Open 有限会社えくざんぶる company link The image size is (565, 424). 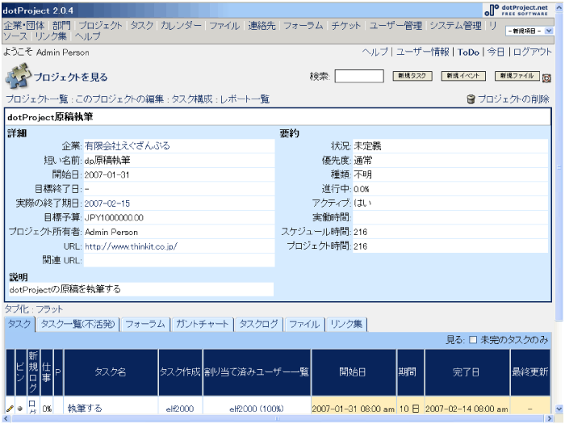click(128, 146)
